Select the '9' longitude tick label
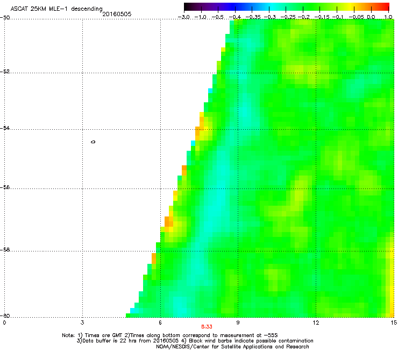The width and height of the screenshot is (398, 350). (238, 323)
